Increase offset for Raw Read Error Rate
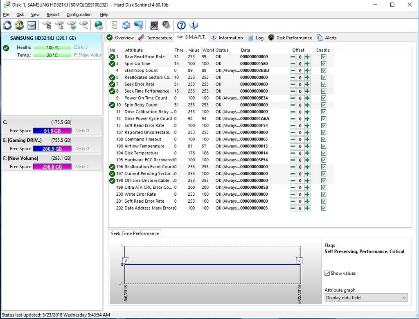 click(x=307, y=57)
